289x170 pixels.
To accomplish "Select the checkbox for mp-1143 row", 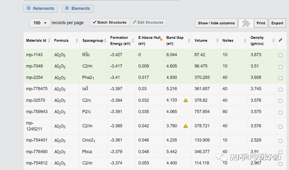I will pos(280,55).
